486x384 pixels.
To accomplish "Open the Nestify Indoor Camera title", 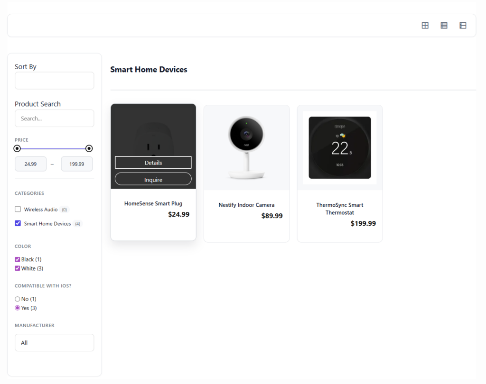I will click(246, 205).
